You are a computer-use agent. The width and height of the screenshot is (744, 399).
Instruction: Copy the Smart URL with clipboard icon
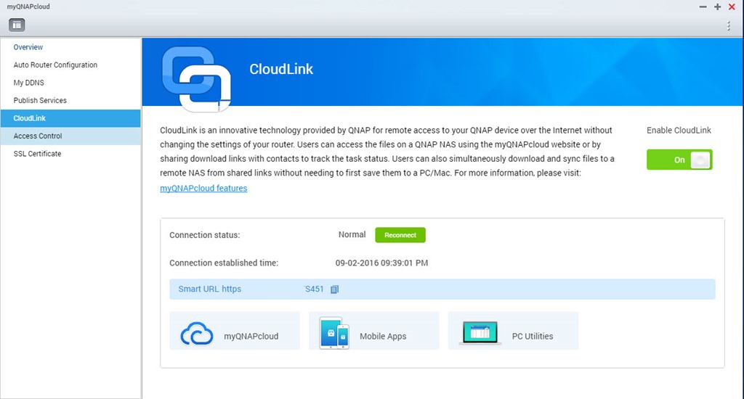pyautogui.click(x=334, y=289)
